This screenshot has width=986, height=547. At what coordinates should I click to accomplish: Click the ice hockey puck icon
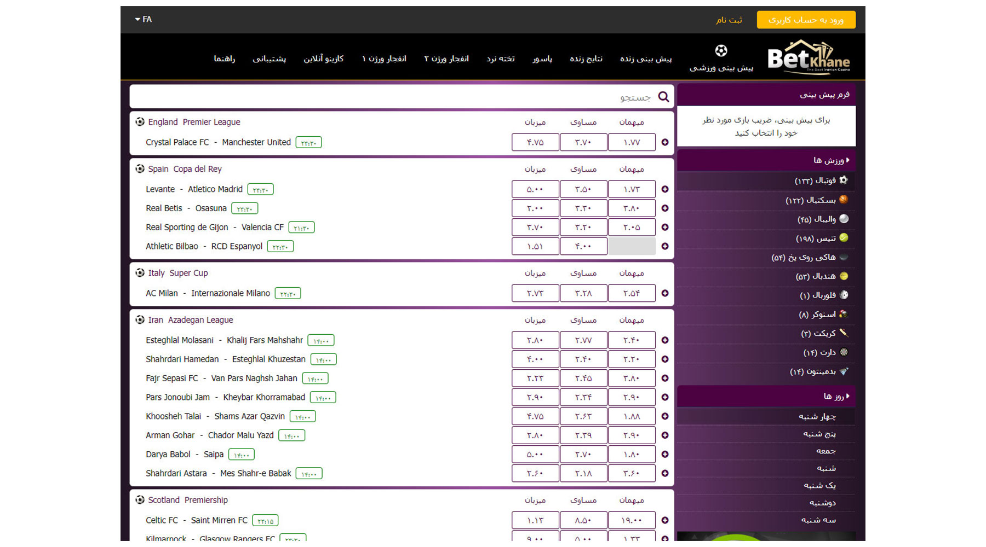point(844,257)
